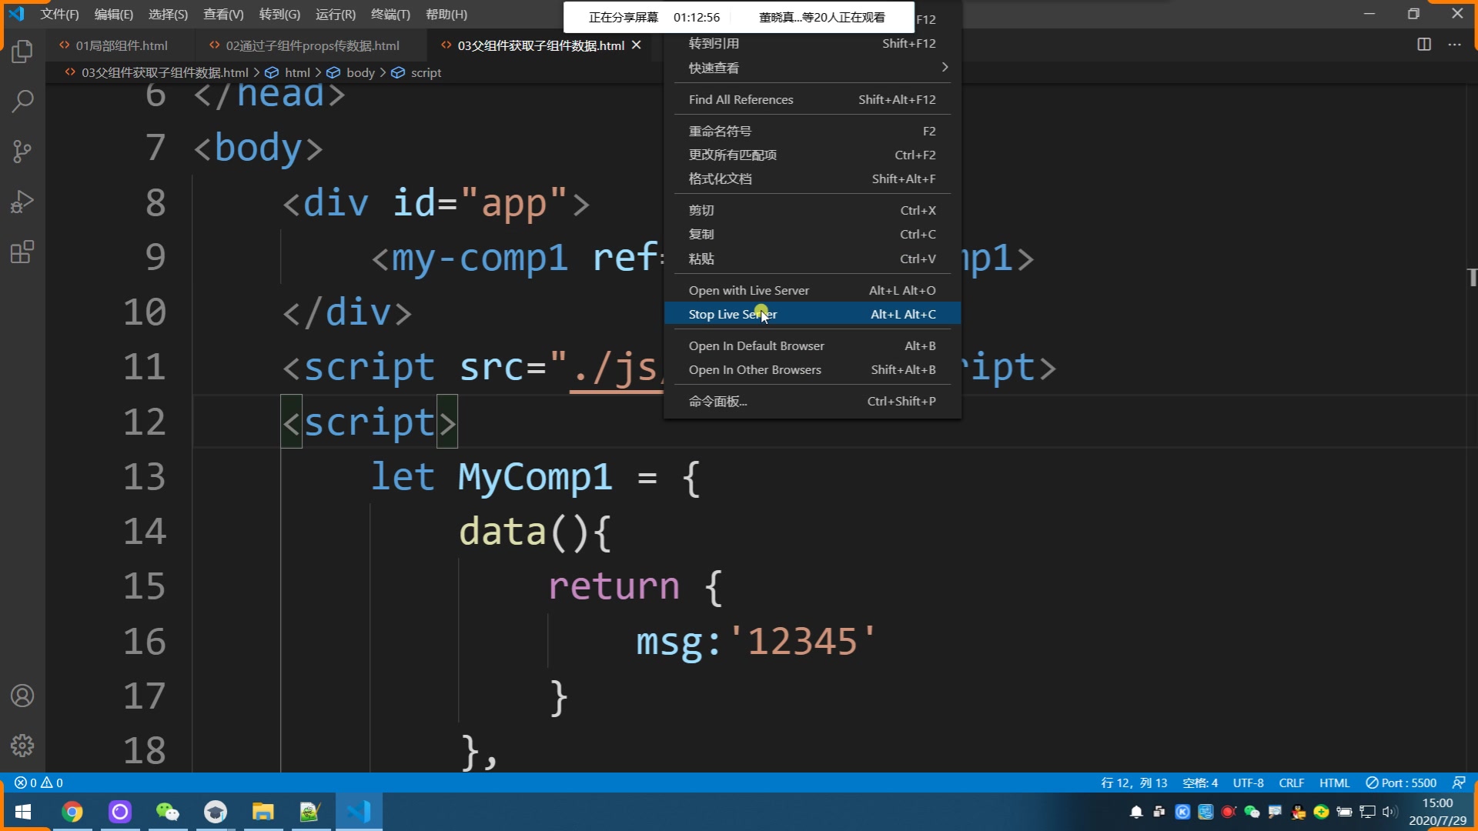Click Port : 5500 in status bar
Screen dimensions: 1478x831
(1401, 783)
